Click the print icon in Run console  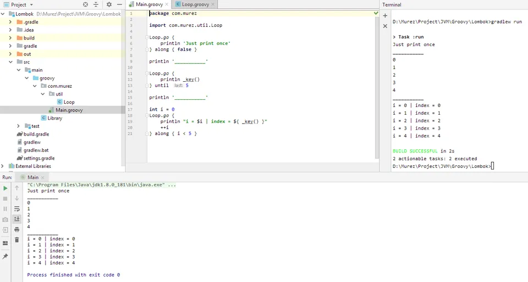click(17, 230)
